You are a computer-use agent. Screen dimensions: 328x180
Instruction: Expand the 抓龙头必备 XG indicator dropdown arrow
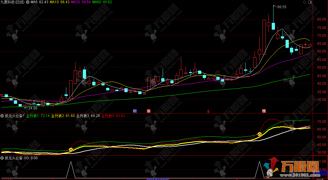[x=3, y=158]
